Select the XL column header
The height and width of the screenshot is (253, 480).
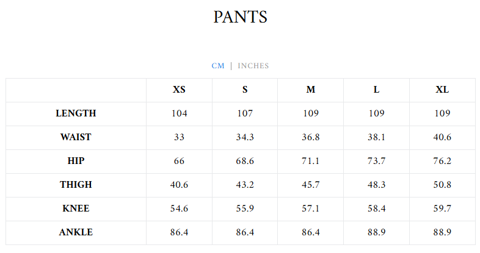tap(442, 90)
